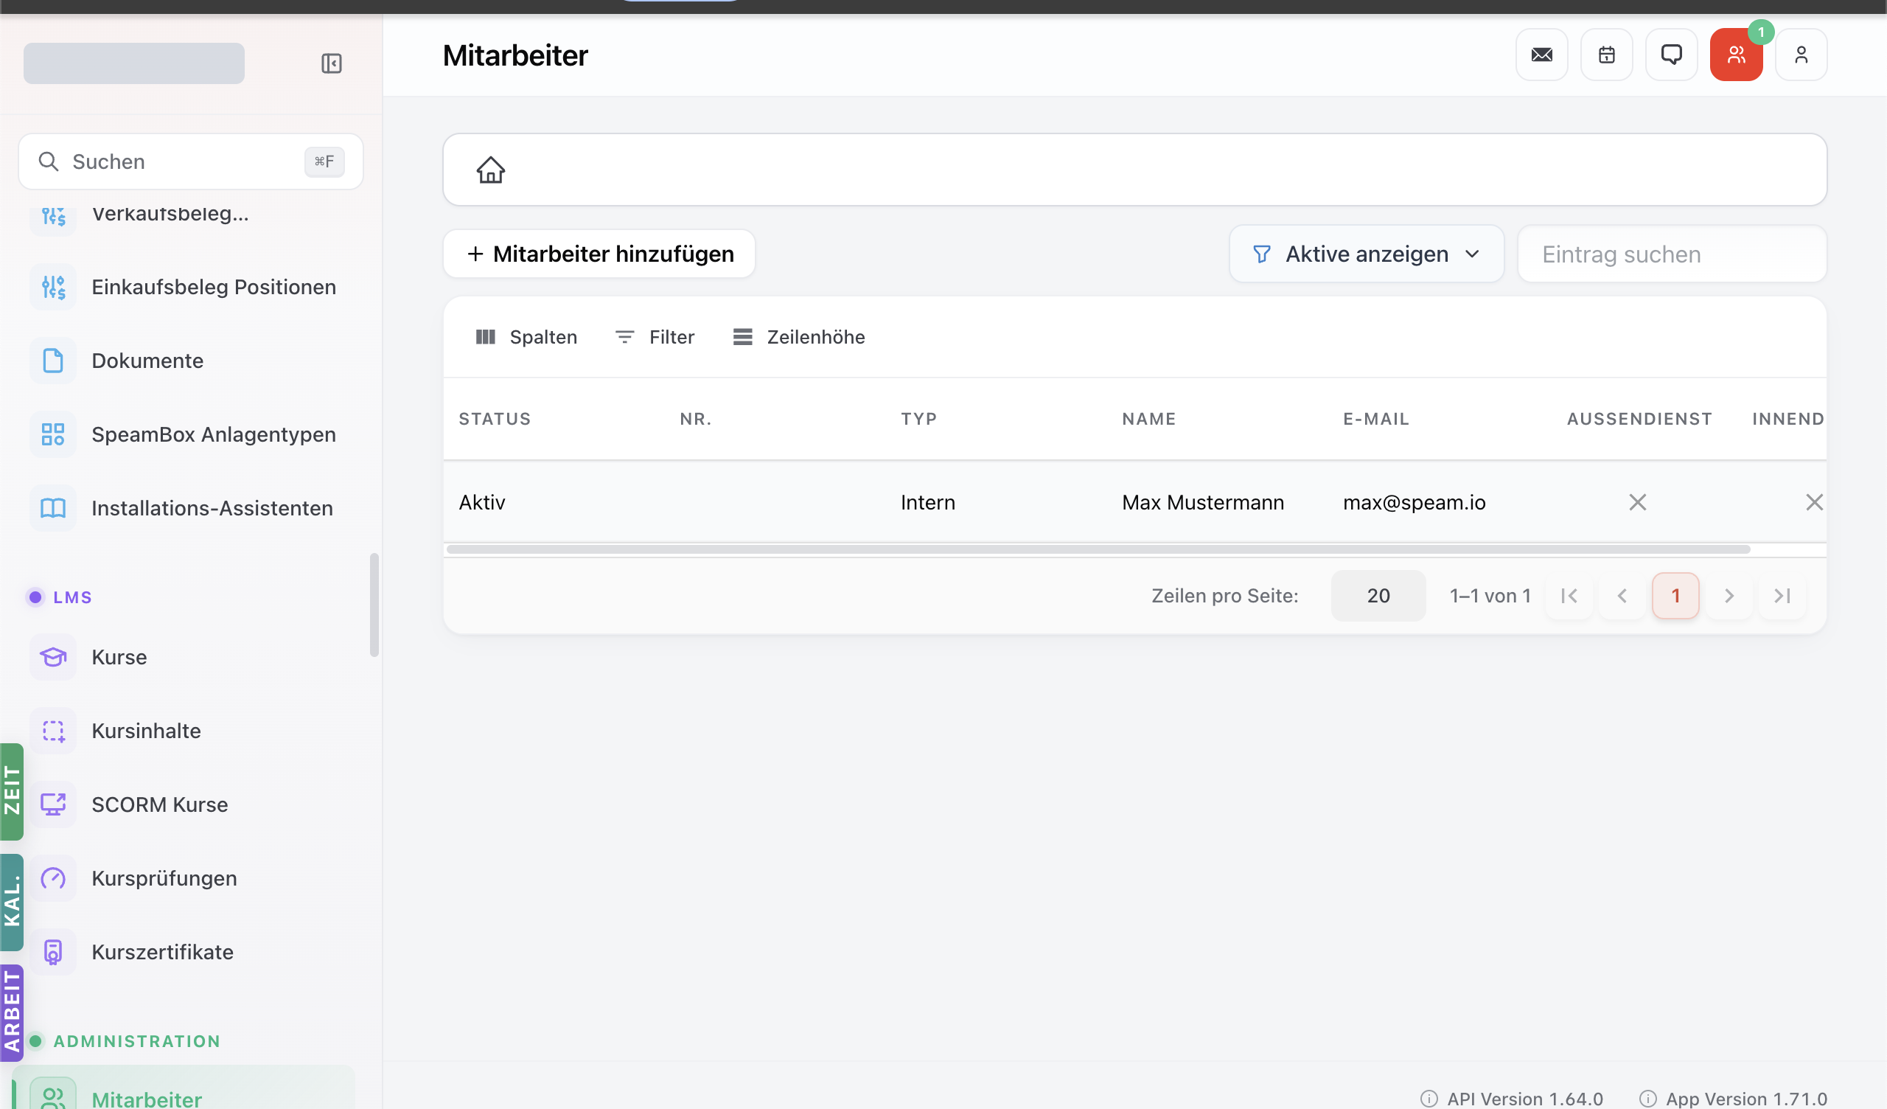This screenshot has width=1887, height=1109.
Task: Sort table by NAME column header
Action: pos(1148,419)
